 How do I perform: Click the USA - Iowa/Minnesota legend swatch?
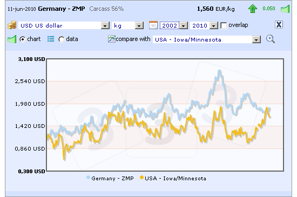click(141, 178)
